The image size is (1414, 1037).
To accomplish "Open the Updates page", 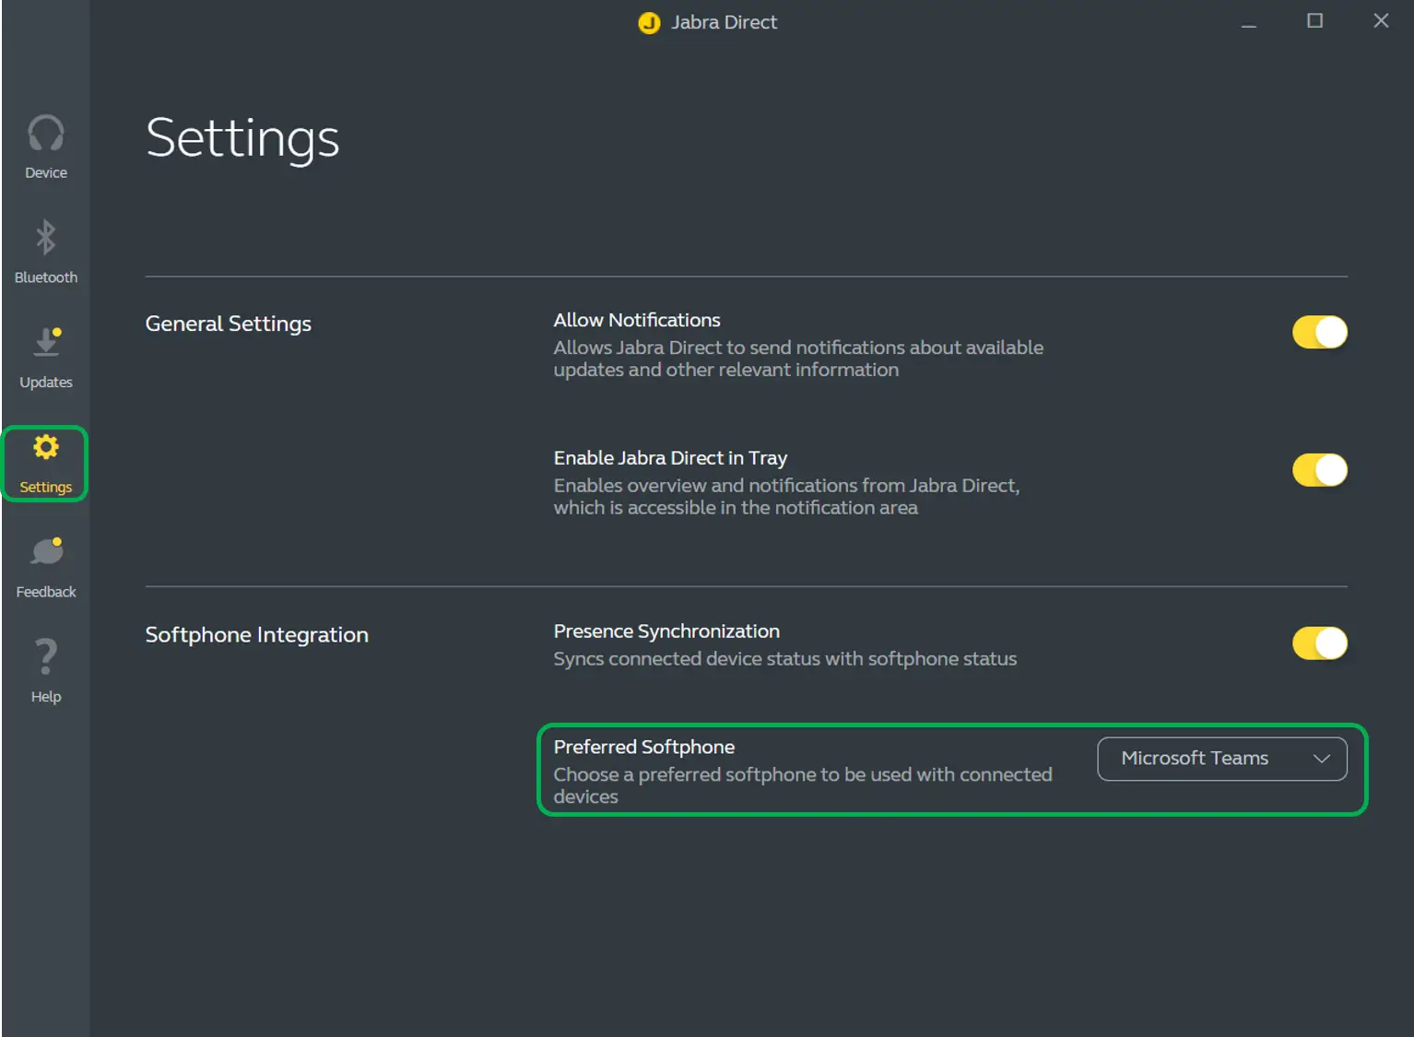I will tap(45, 356).
